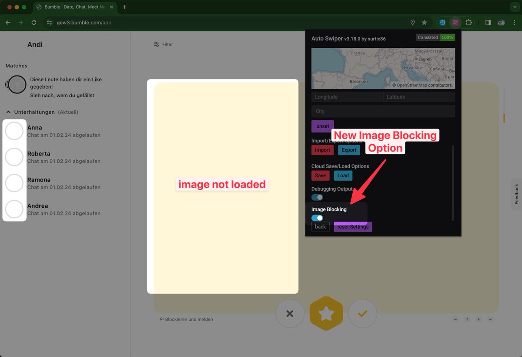Viewport: 522px width, 357px height.
Task: Click the browser back arrow
Action: pos(8,22)
